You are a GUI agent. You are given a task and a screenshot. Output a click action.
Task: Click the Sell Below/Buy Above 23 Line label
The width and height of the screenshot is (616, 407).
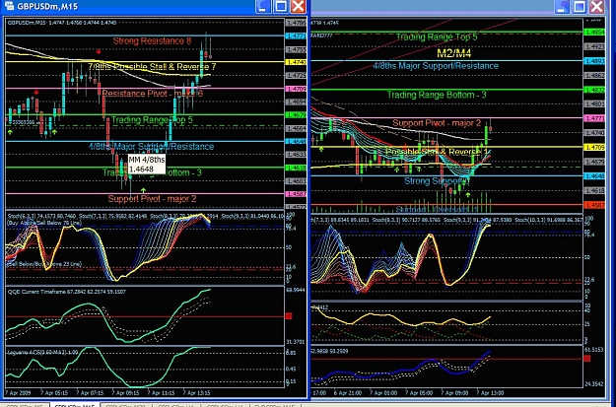click(44, 264)
